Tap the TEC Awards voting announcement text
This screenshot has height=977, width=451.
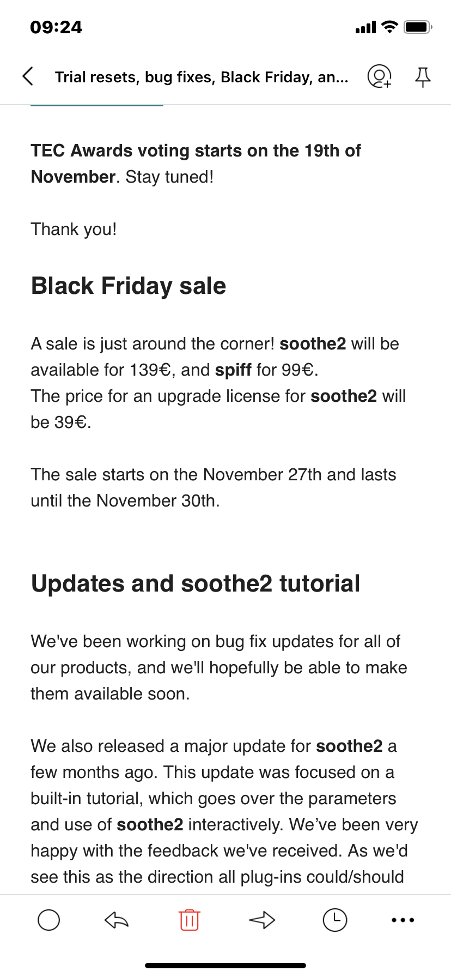tap(196, 163)
